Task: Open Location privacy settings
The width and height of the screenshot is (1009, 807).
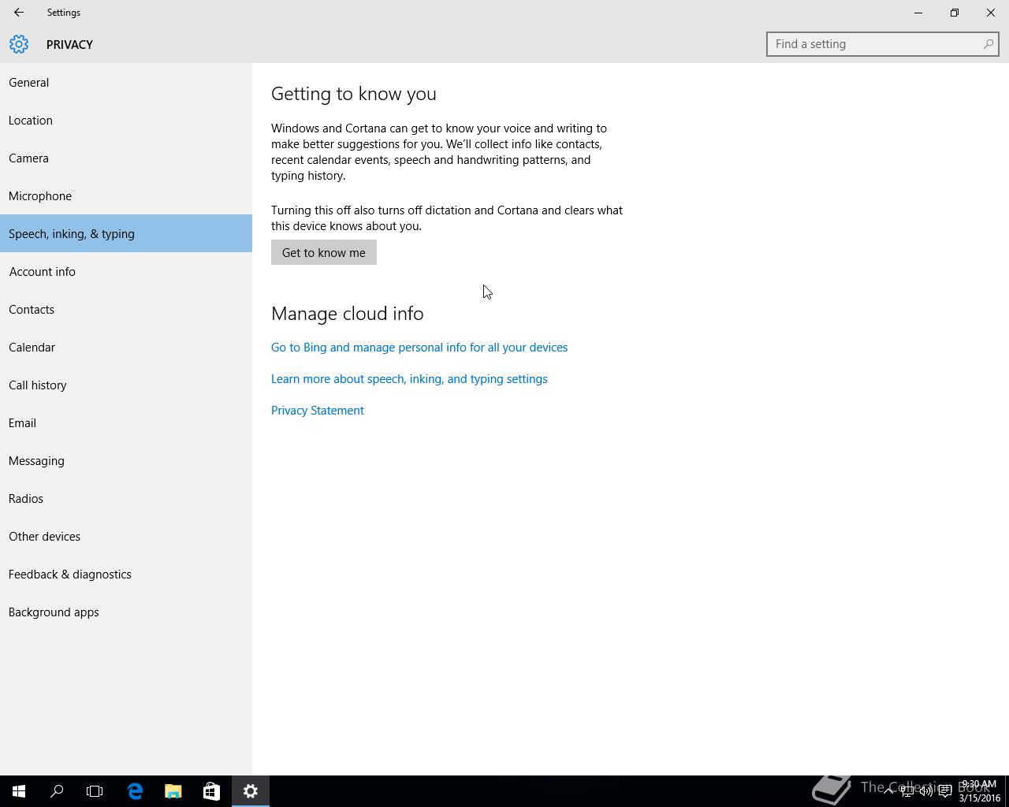Action: point(126,120)
